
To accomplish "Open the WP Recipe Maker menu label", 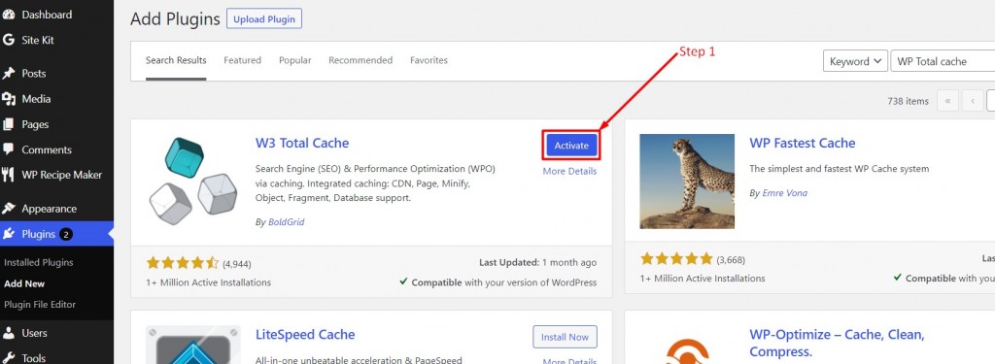I will coord(62,175).
